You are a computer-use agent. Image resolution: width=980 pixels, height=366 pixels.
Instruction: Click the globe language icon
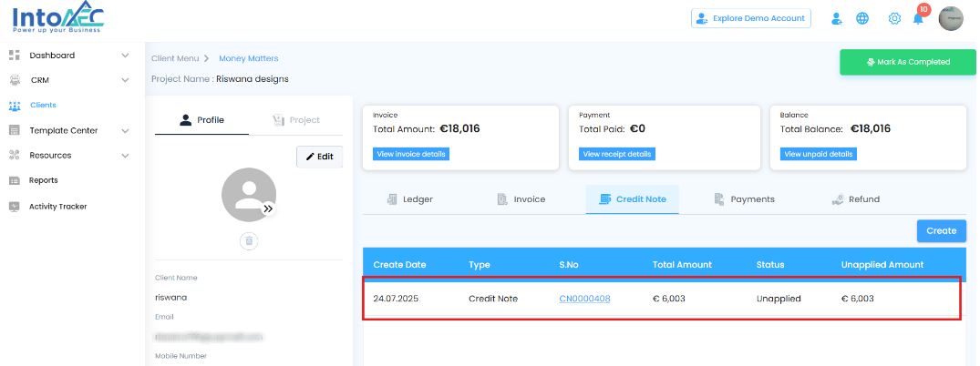862,18
